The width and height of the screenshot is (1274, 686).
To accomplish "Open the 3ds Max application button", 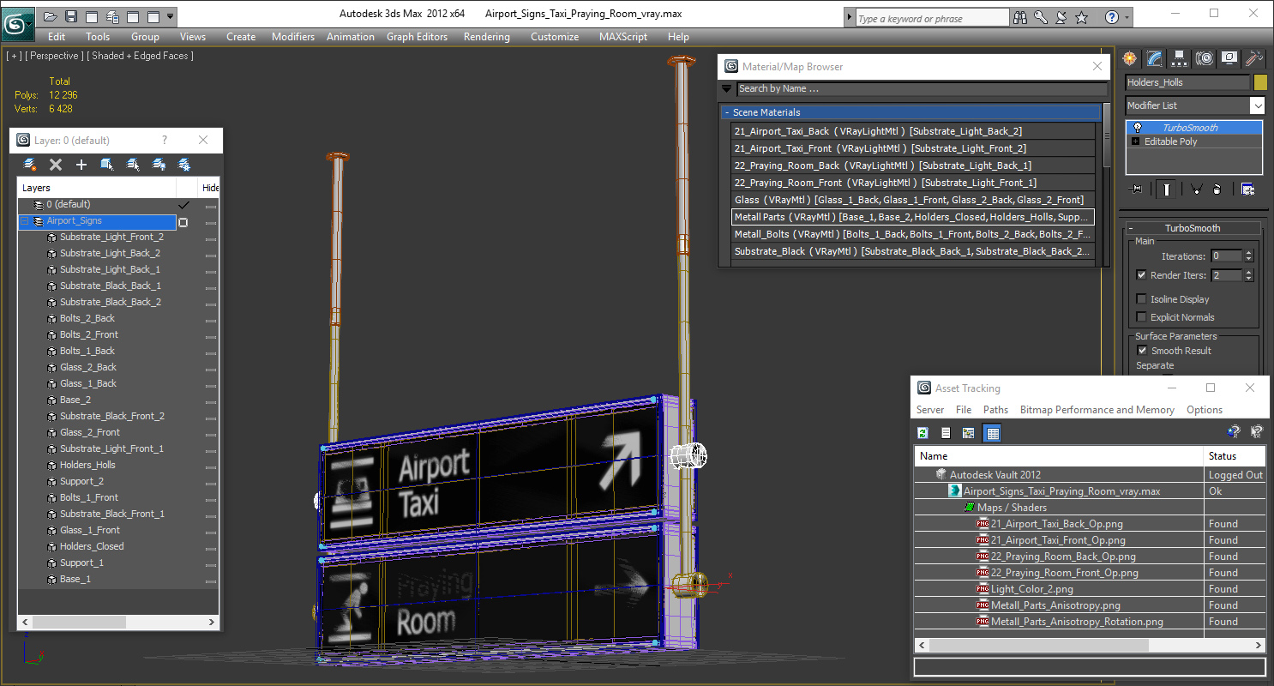I will [x=17, y=22].
